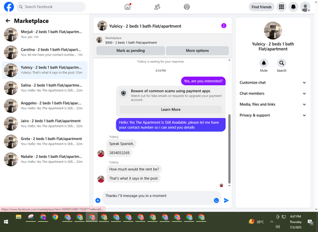Open File Explorer from the taskbar

pyautogui.click(x=18, y=217)
